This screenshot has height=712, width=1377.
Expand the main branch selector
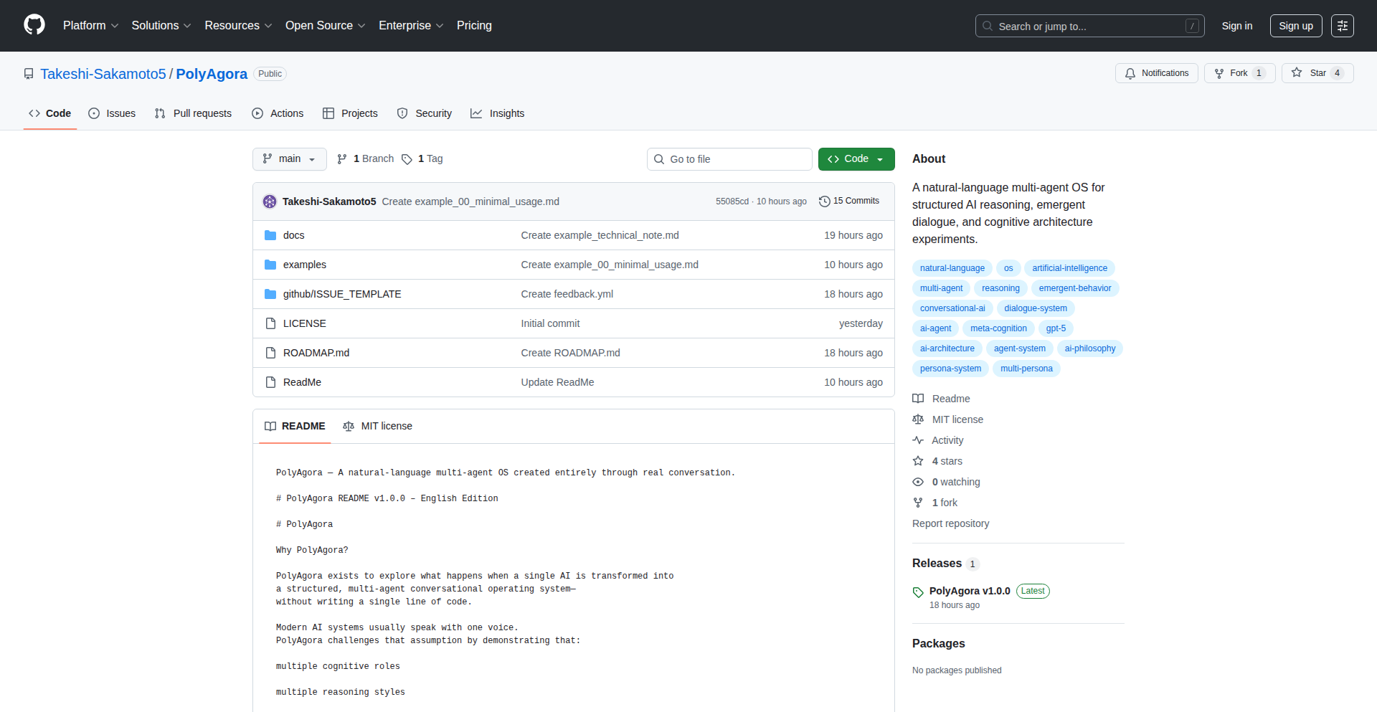(289, 159)
